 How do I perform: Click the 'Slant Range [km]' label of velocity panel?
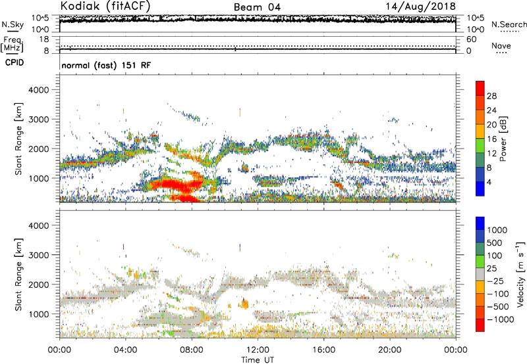(18, 274)
